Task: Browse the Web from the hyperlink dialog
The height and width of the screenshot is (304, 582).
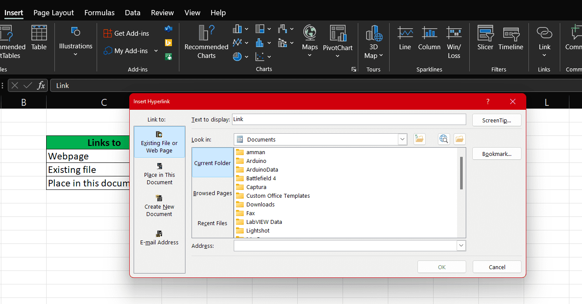Action: click(444, 139)
